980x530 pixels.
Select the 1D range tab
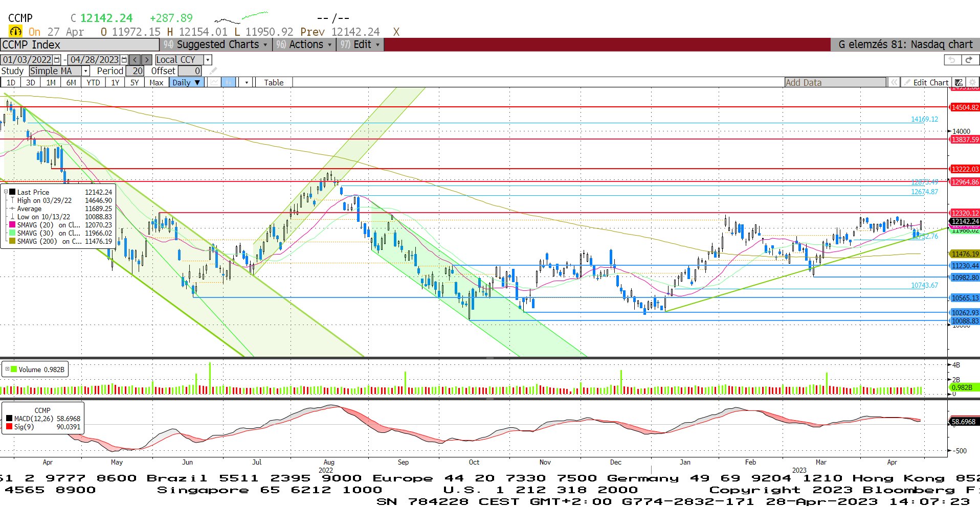[x=11, y=82]
